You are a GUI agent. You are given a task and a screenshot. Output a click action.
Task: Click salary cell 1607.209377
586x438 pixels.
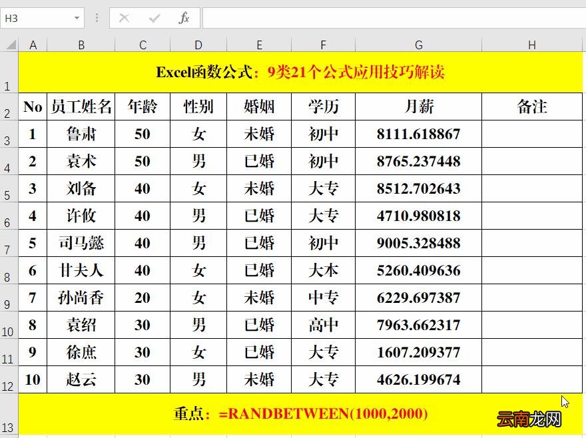pyautogui.click(x=419, y=352)
